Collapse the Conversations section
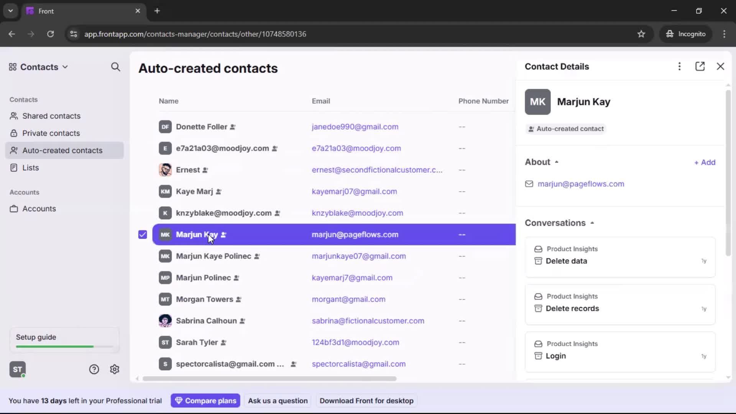 pos(592,222)
